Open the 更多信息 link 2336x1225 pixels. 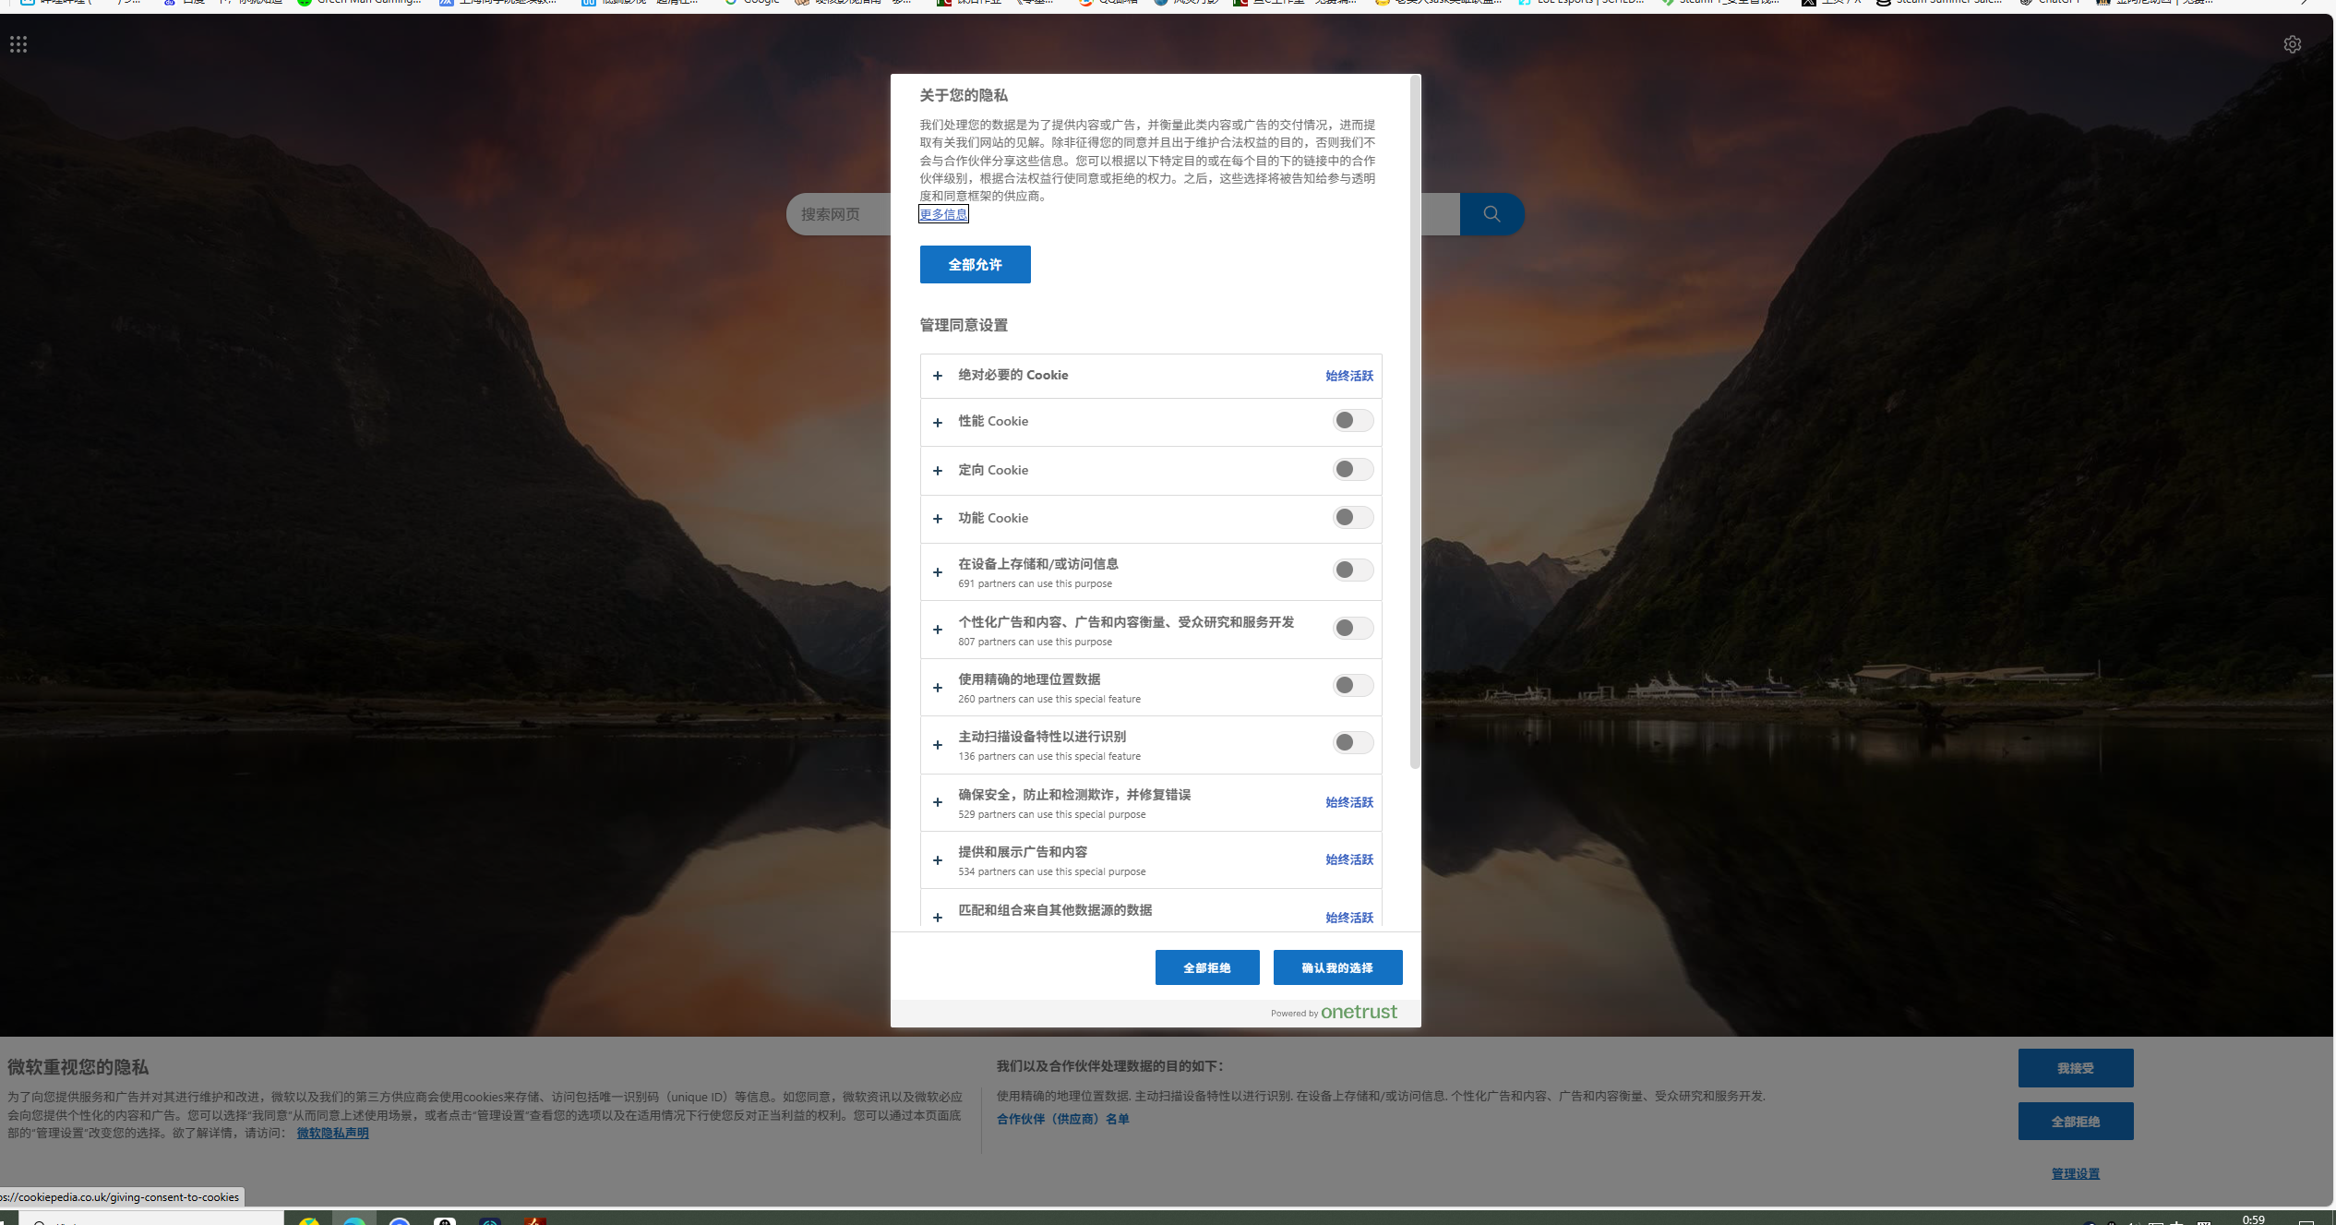coord(943,214)
